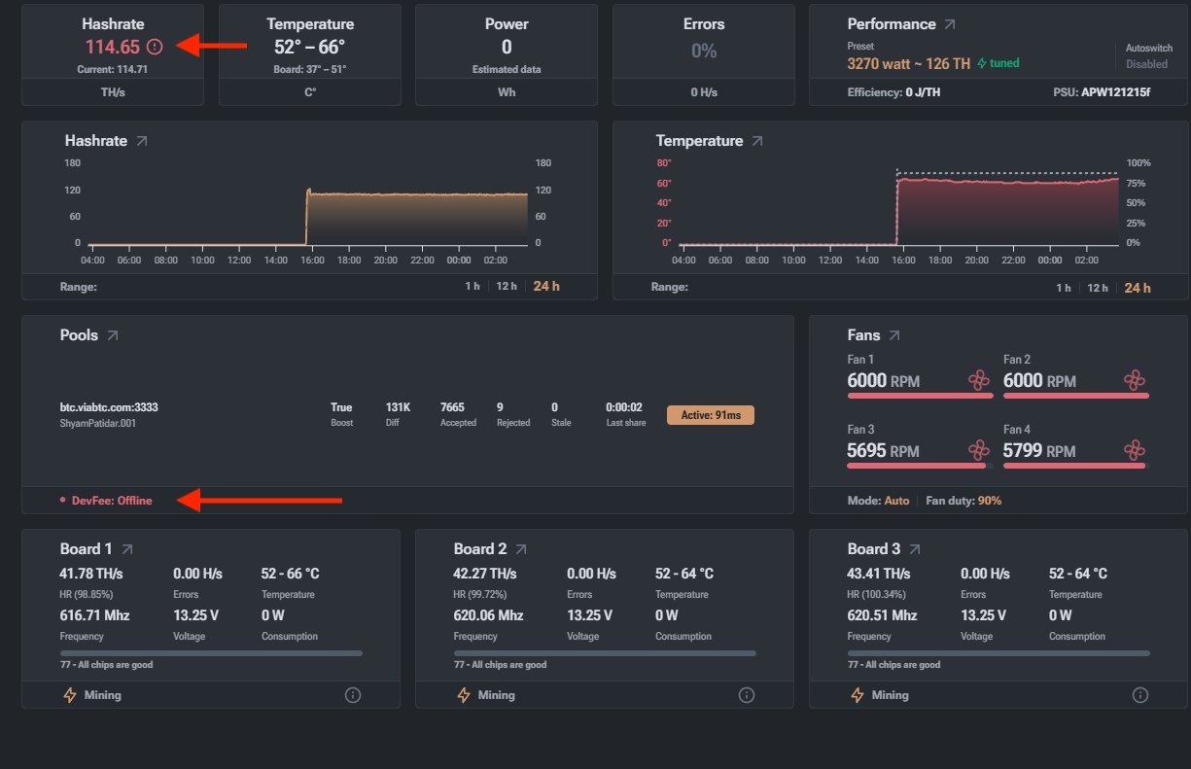This screenshot has height=769, width=1191.
Task: Click the Active: 91ms pool status button
Action: pos(711,415)
